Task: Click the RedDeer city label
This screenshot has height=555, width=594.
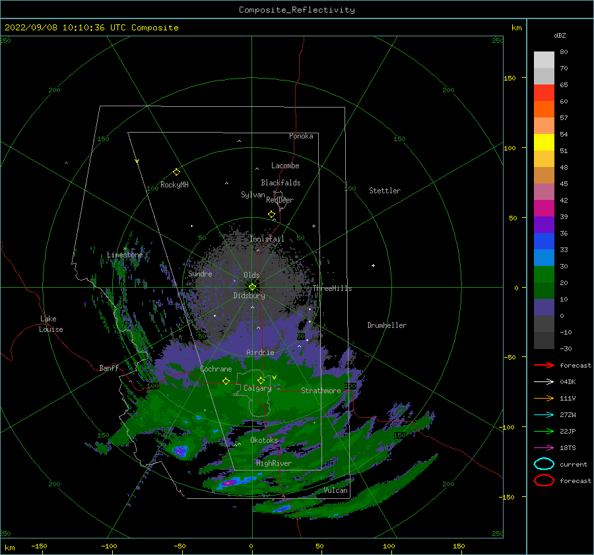Action: coord(280,200)
